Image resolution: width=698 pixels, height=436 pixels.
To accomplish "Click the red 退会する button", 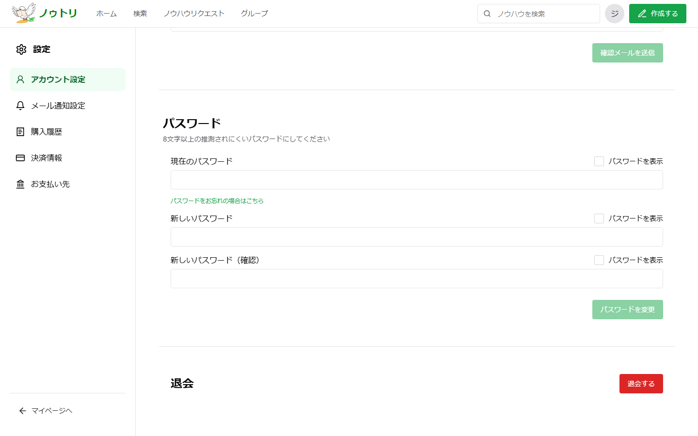I will 641,384.
